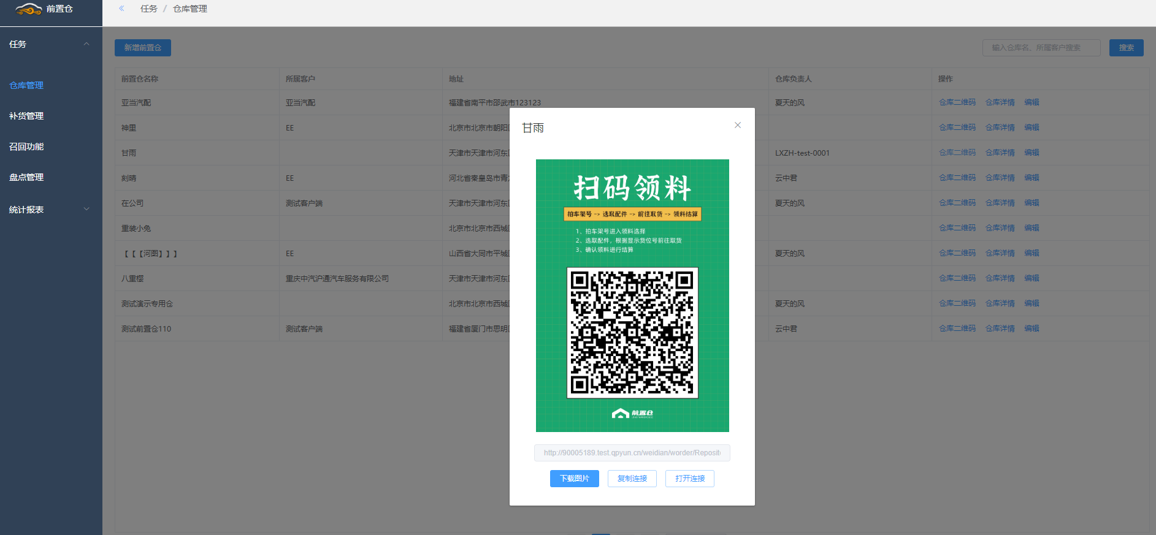
Task: Click the 前置仓名称 column header
Action: point(140,79)
